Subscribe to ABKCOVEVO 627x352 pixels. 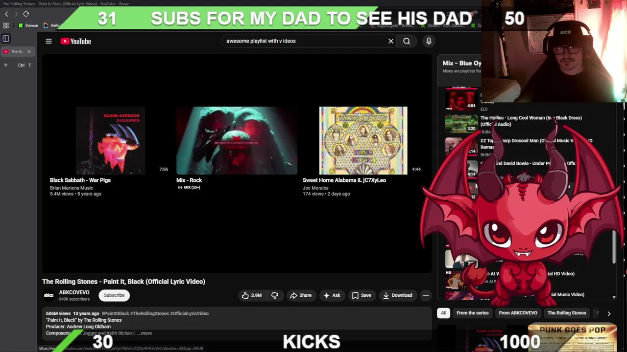point(114,295)
